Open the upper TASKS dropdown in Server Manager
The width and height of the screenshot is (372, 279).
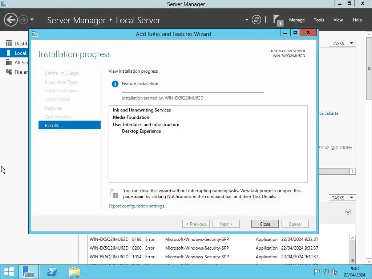342,43
